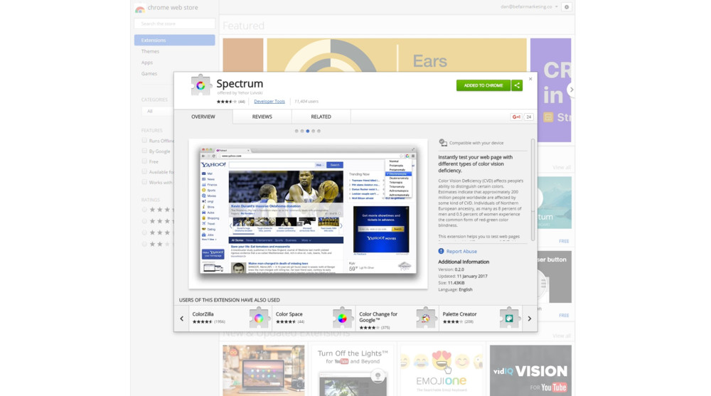Image resolution: width=711 pixels, height=396 pixels.
Task: Open the Palette Creator extension icon
Action: pyautogui.click(x=509, y=318)
